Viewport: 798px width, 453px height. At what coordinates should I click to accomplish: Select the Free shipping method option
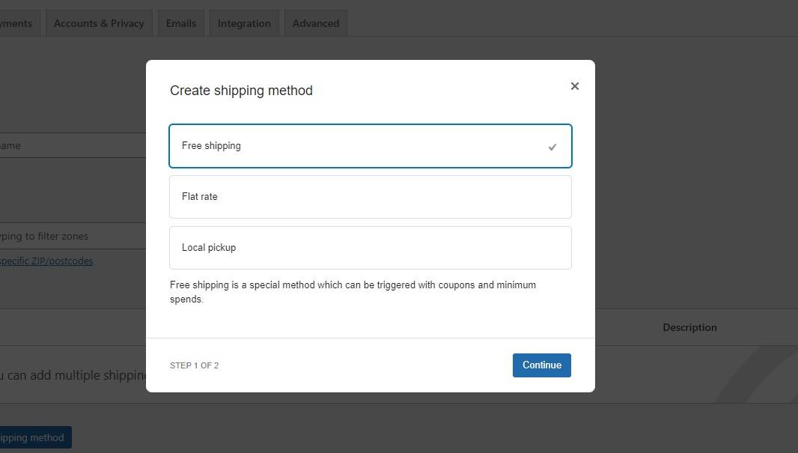point(370,146)
